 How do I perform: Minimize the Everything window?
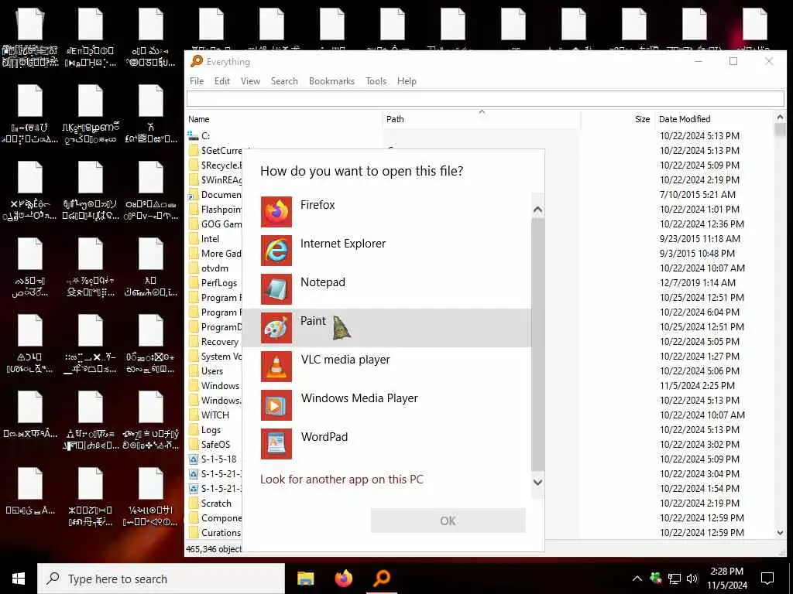(699, 61)
